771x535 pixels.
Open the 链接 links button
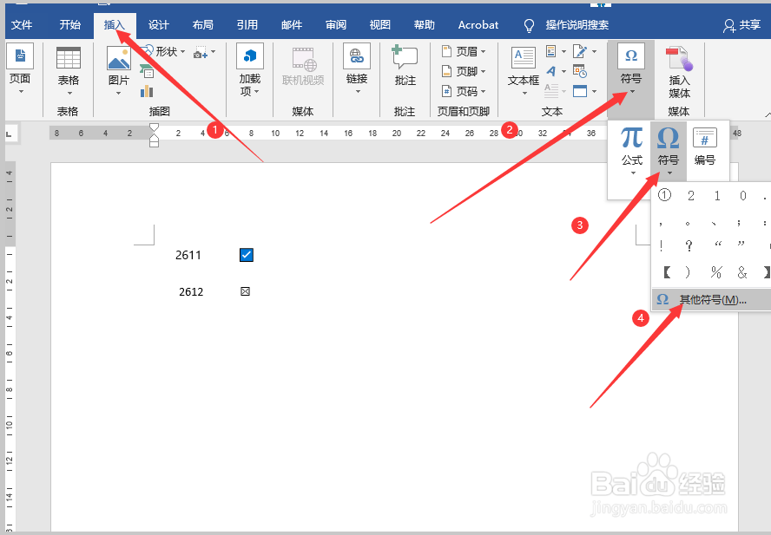357,69
